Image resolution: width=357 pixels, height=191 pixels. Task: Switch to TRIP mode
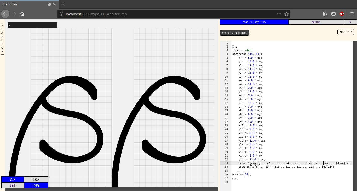(36, 179)
